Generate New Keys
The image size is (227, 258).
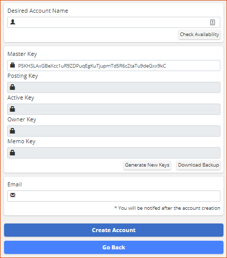(147, 165)
